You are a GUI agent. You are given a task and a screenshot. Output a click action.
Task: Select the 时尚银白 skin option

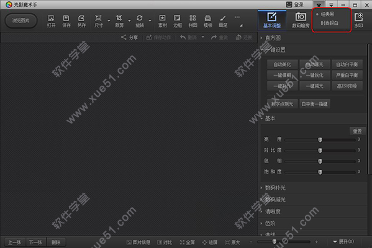[x=330, y=23]
